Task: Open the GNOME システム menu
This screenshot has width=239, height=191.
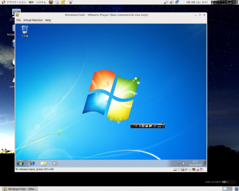Action: click(x=41, y=2)
